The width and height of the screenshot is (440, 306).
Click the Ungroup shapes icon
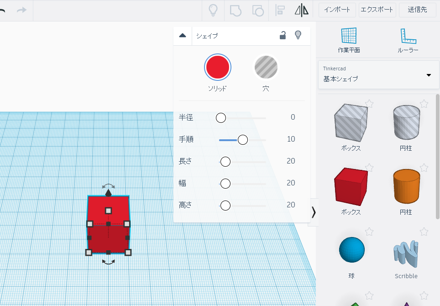pyautogui.click(x=258, y=11)
